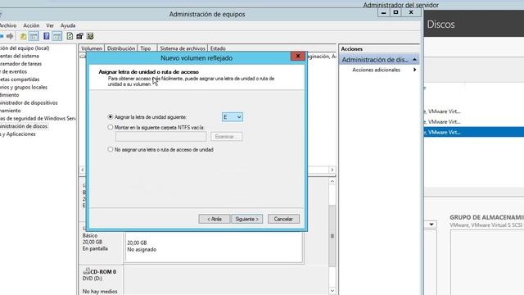Toggle the Show/Hide console tree icon
The height and width of the screenshot is (295, 524).
tap(34, 36)
